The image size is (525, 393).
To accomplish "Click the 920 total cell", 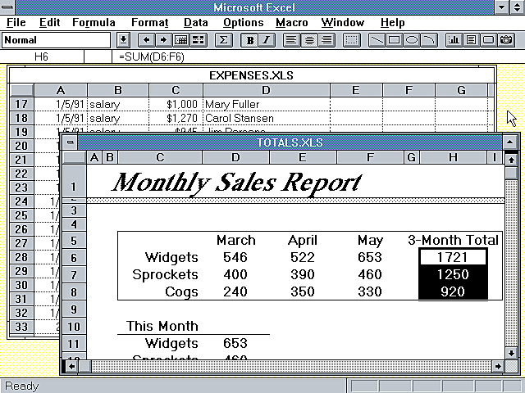I will 453,291.
